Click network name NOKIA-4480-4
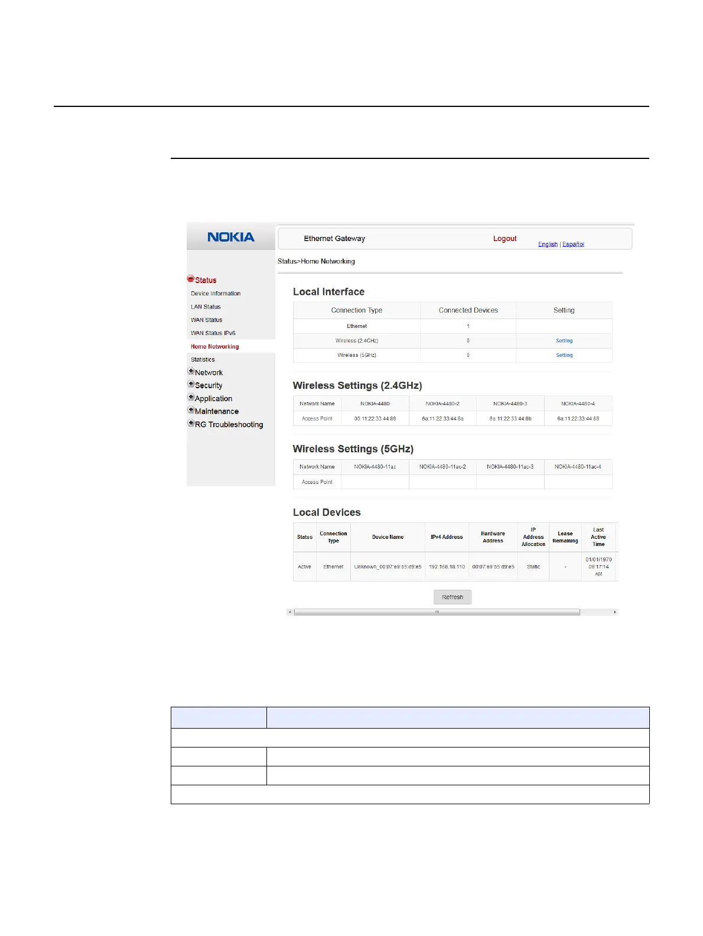Screen dimensions: 703x936 click(578, 404)
